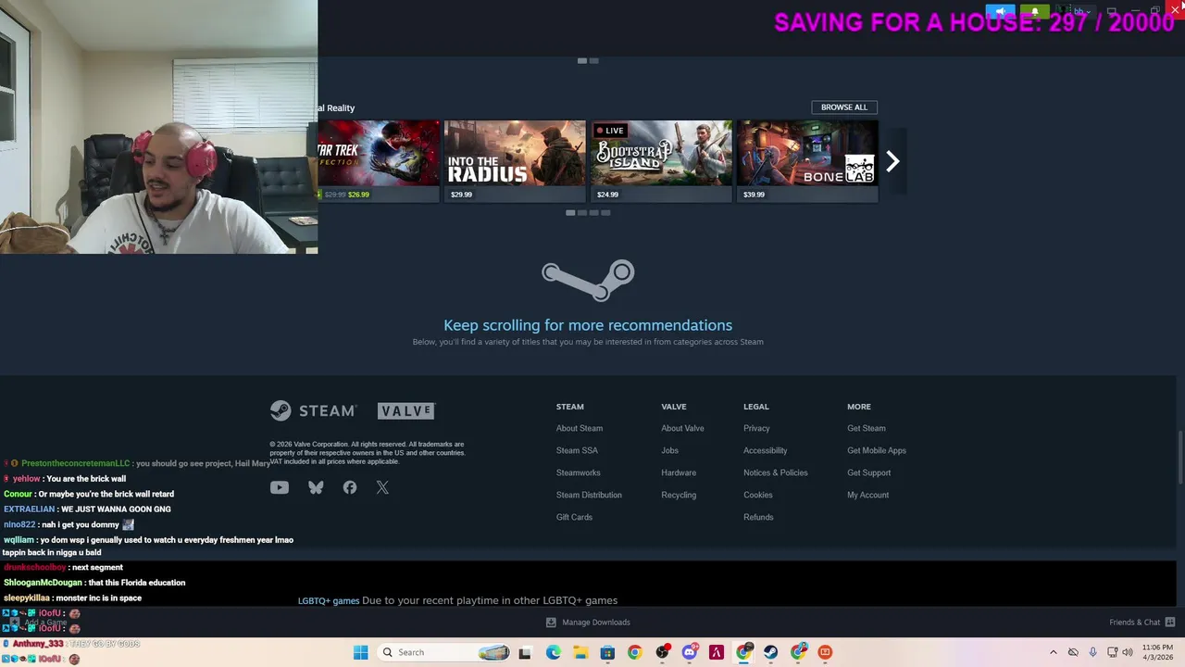Open the Steam announcements megaphone icon
The width and height of the screenshot is (1185, 667).
[x=1001, y=11]
